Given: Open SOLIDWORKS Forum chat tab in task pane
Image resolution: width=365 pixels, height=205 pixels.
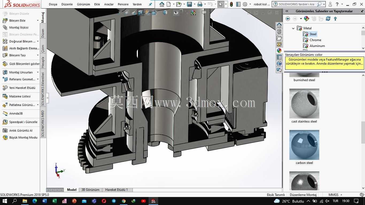Looking at the screenshot, I should [x=279, y=70].
